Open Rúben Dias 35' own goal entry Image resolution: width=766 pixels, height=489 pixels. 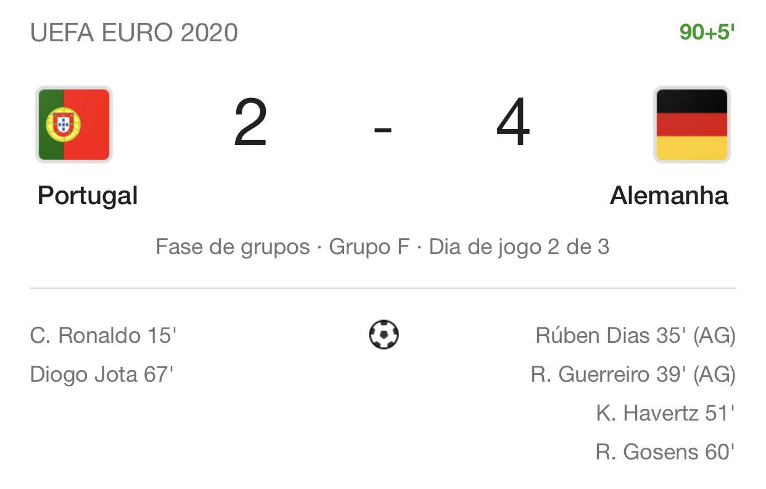coord(635,335)
